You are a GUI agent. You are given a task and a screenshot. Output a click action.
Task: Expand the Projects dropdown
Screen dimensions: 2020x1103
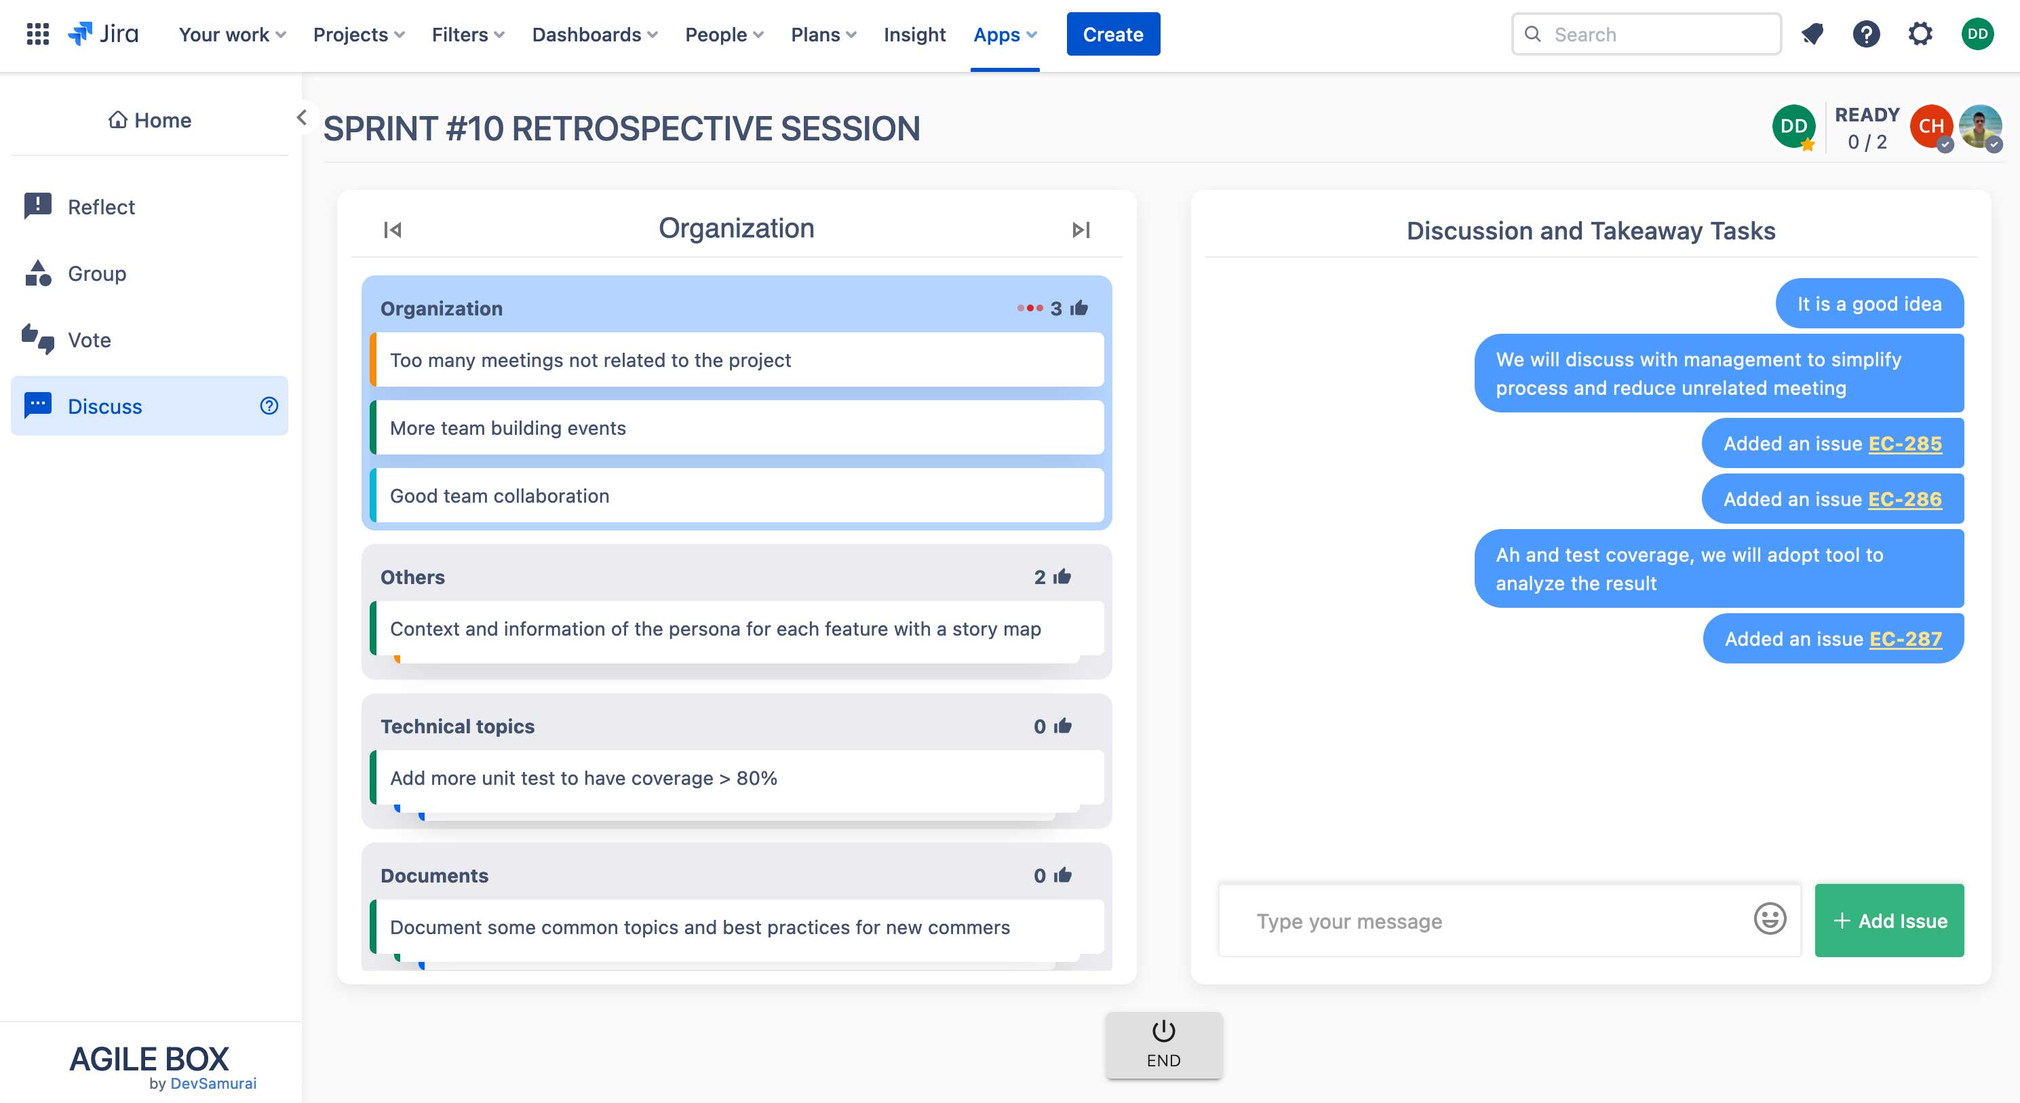tap(357, 35)
